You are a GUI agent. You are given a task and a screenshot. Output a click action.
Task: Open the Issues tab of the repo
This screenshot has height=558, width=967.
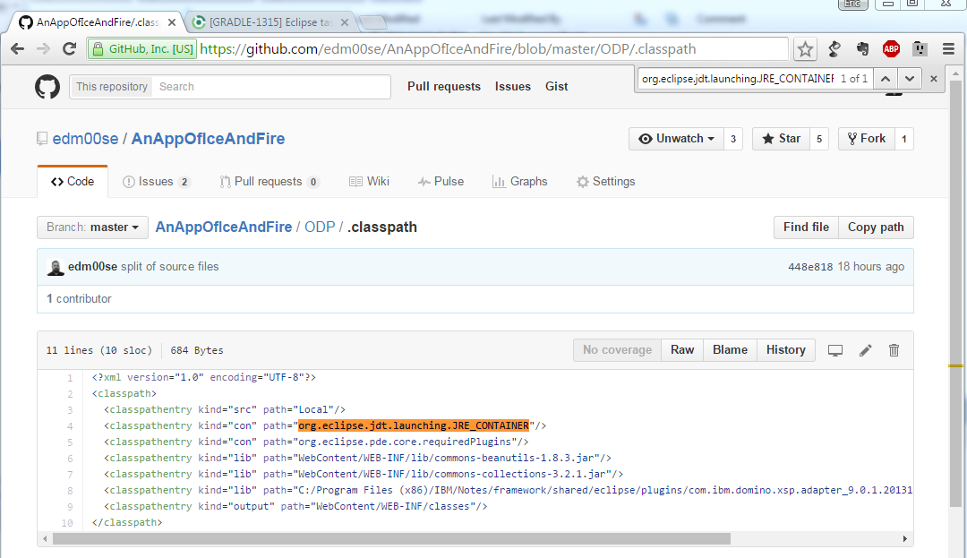click(x=157, y=182)
